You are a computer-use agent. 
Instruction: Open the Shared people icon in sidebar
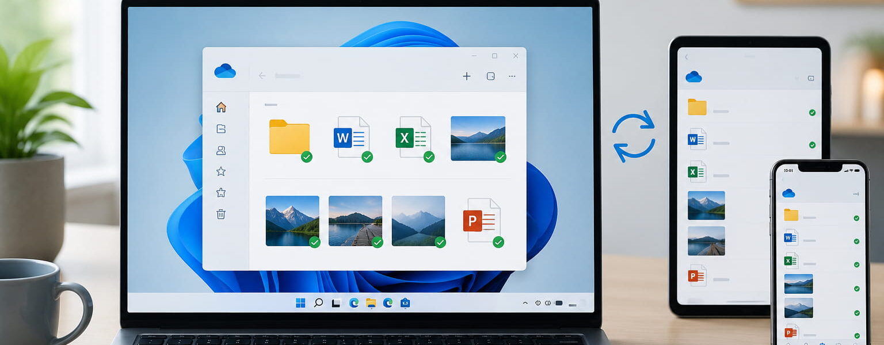click(221, 150)
